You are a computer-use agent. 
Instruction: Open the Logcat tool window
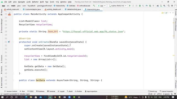coord(61,91)
